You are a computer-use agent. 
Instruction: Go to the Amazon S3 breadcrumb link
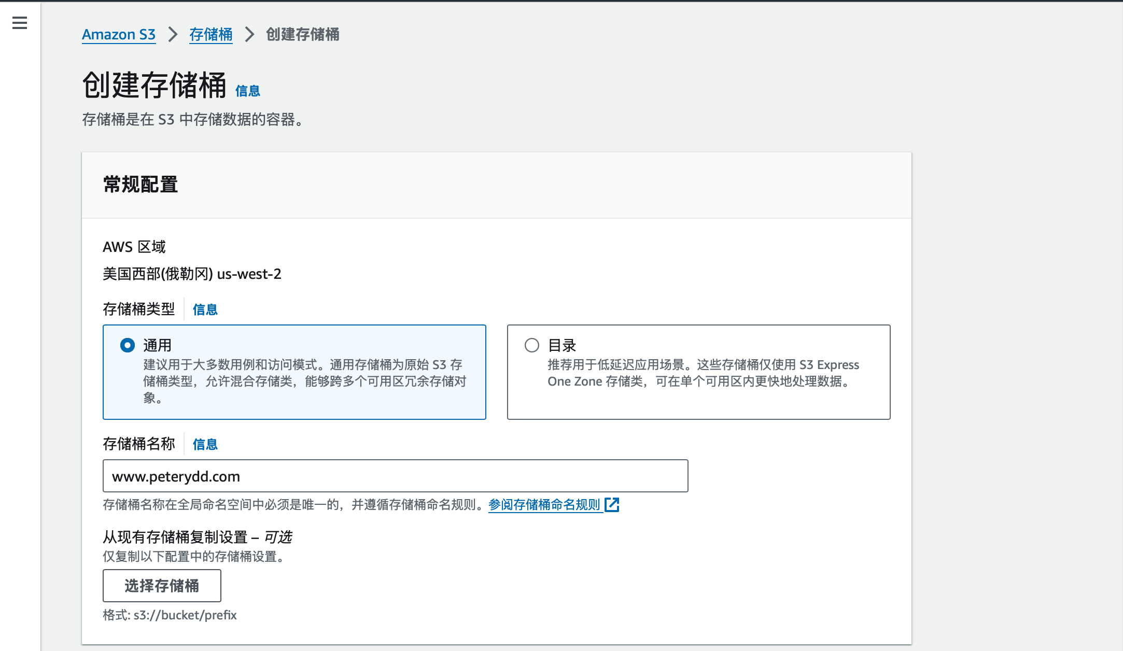119,35
